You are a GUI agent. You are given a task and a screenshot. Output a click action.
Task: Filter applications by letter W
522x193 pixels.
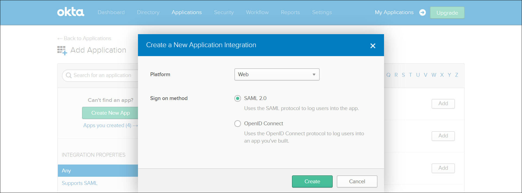point(434,75)
